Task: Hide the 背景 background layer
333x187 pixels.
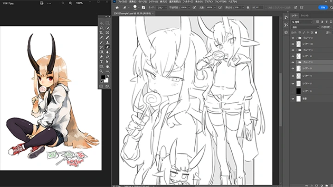Action: pyautogui.click(x=293, y=99)
